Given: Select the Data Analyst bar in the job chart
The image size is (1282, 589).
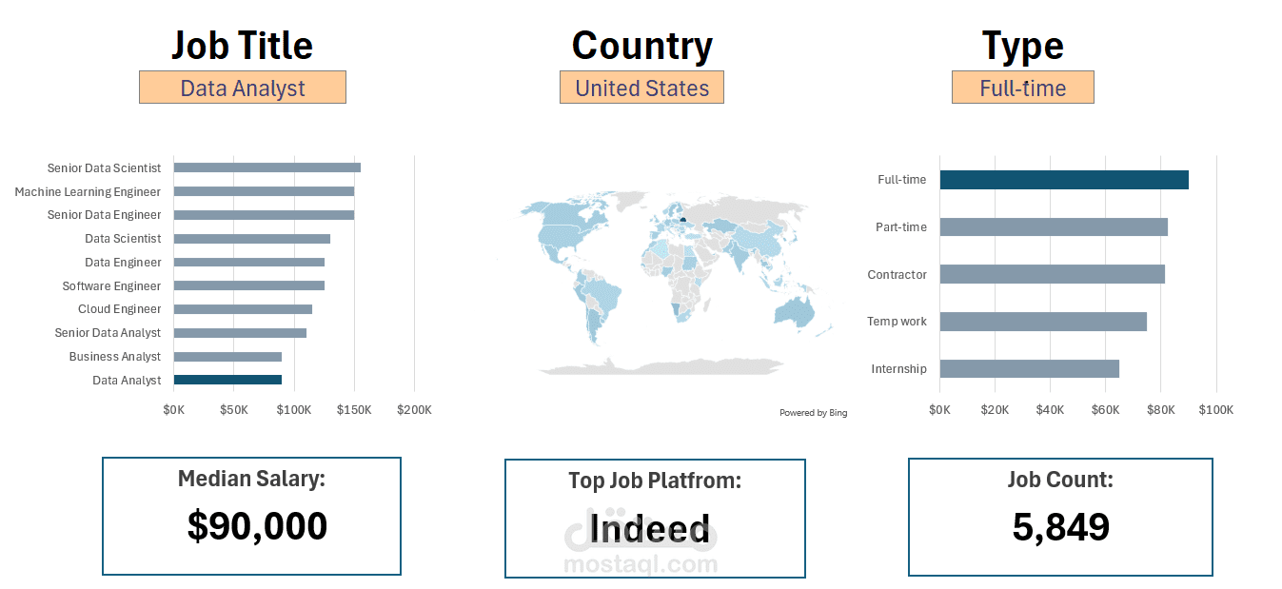Looking at the screenshot, I should point(227,380).
